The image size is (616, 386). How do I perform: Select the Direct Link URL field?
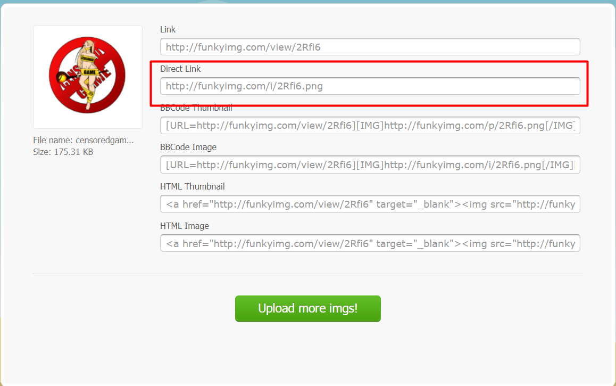(370, 86)
